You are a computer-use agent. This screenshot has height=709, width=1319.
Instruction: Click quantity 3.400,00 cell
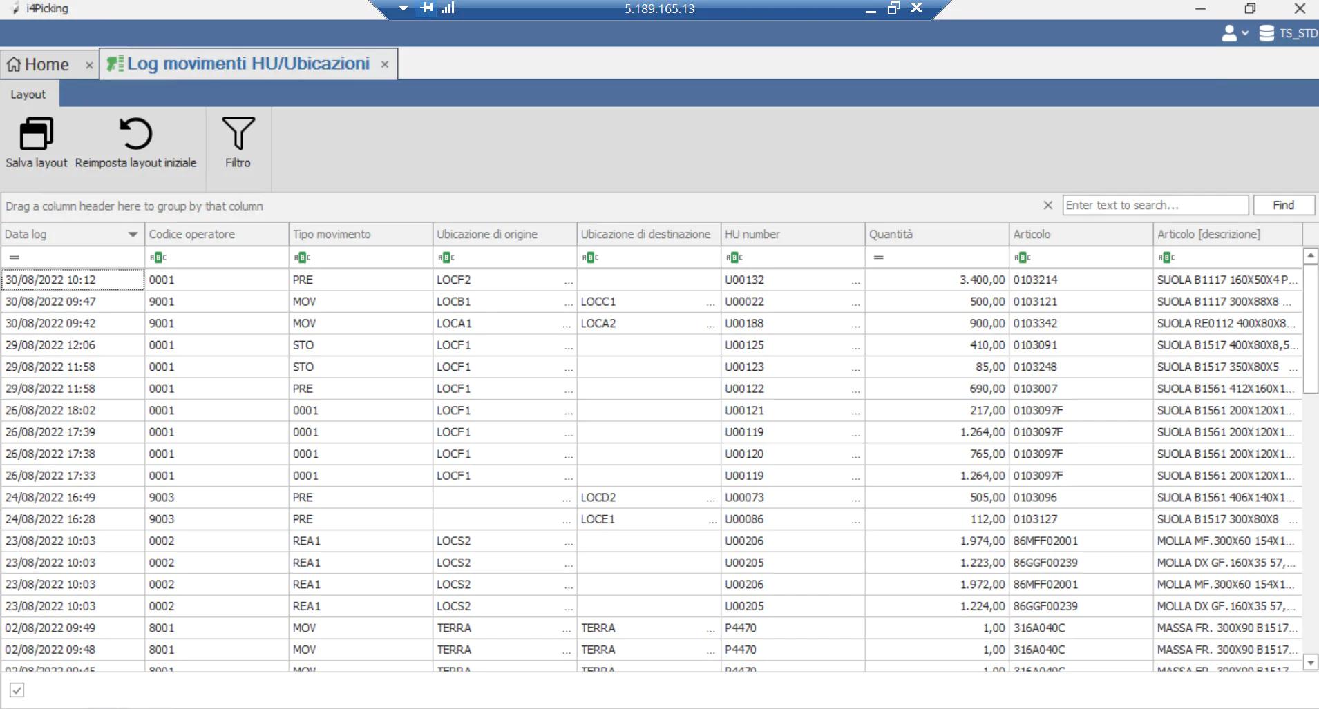tap(937, 280)
